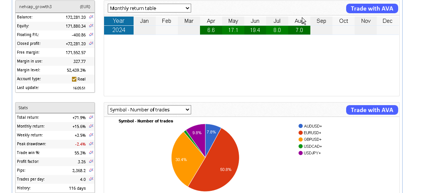The height and width of the screenshot is (193, 424).
Task: Open the Monthly return chart icon
Action: (x=91, y=126)
